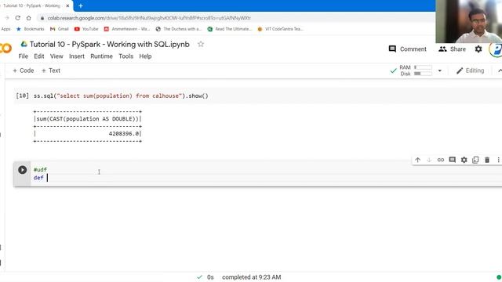Screen dimensions: 502x282
Task: Open AnimeHeaven bookmark
Action: click(127, 29)
